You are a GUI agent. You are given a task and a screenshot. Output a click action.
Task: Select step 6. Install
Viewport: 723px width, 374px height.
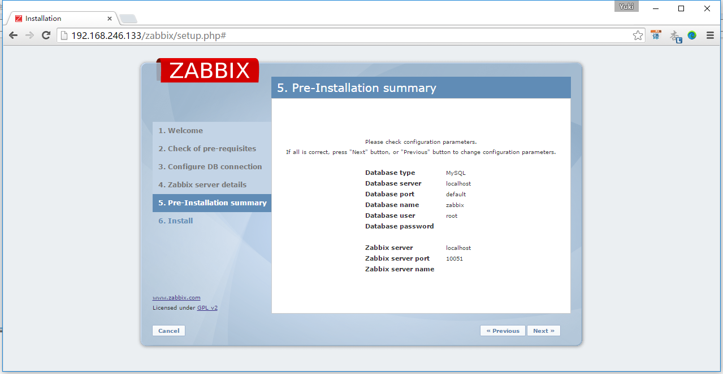pos(175,221)
